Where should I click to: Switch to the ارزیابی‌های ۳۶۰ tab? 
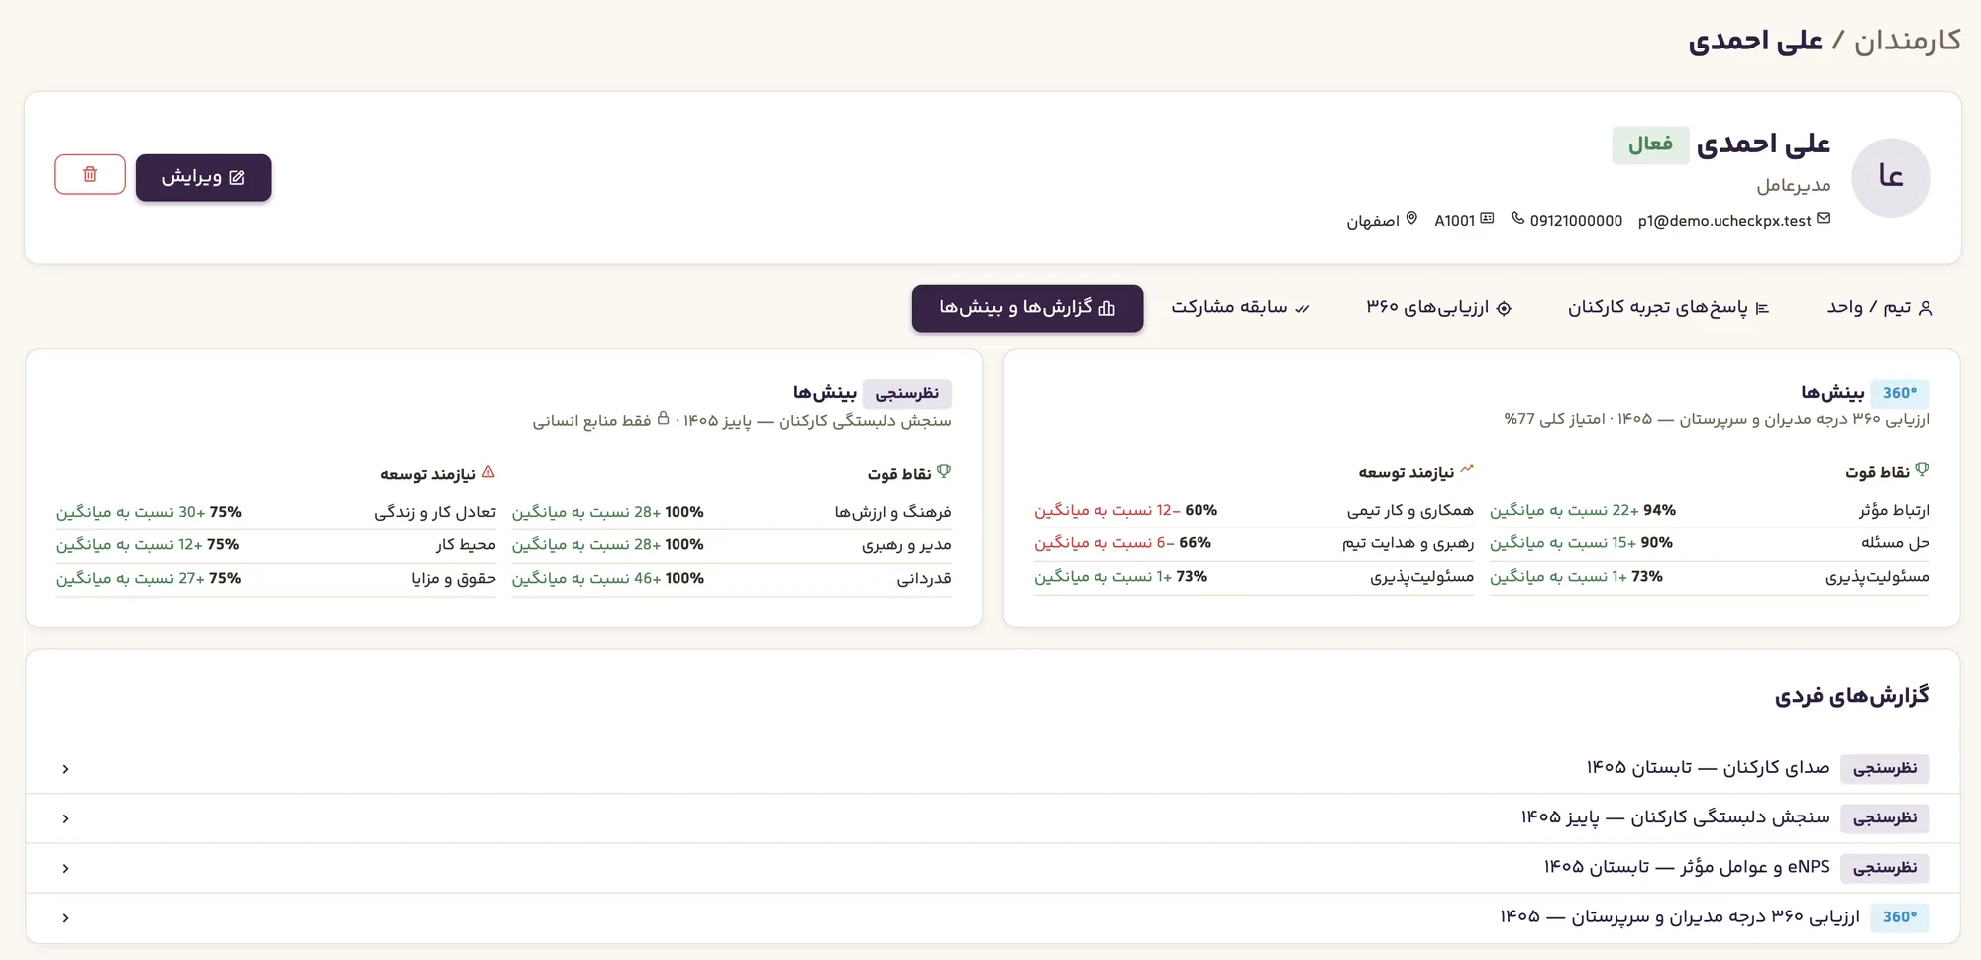coord(1438,308)
